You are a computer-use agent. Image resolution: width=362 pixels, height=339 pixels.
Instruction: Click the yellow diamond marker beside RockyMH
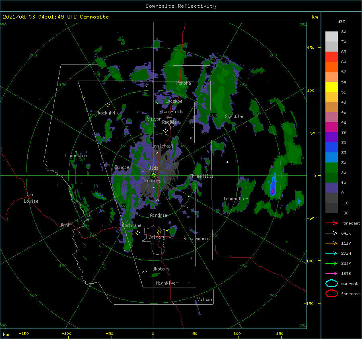pos(107,105)
